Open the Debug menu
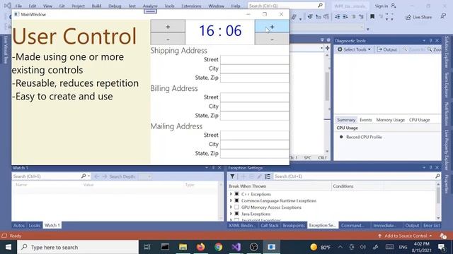453x254 pixels. [115, 6]
